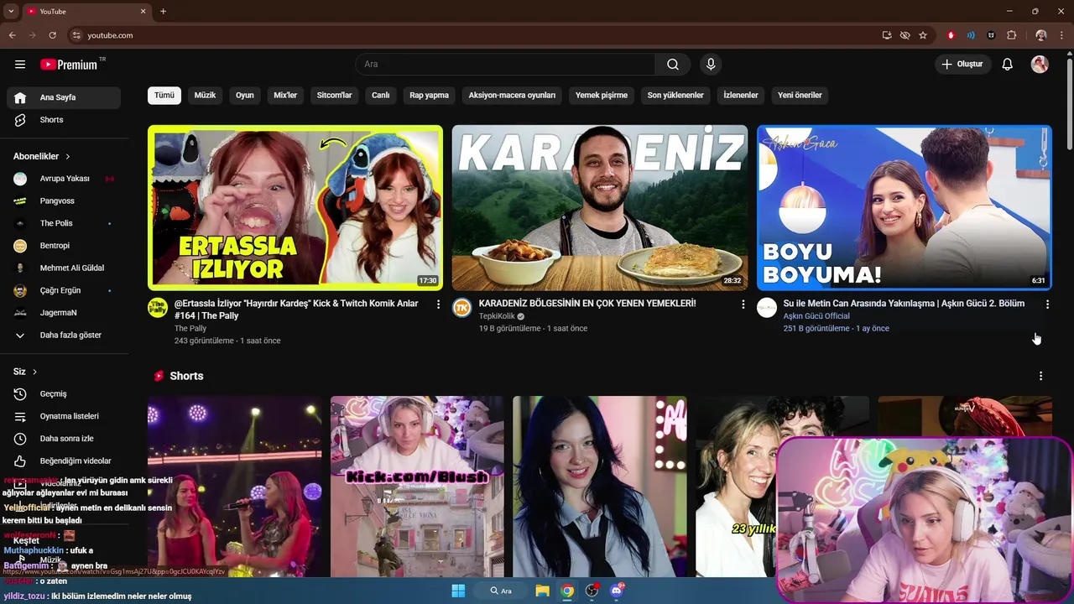Click the Windows Start button
1074x604 pixels.
coord(458,591)
